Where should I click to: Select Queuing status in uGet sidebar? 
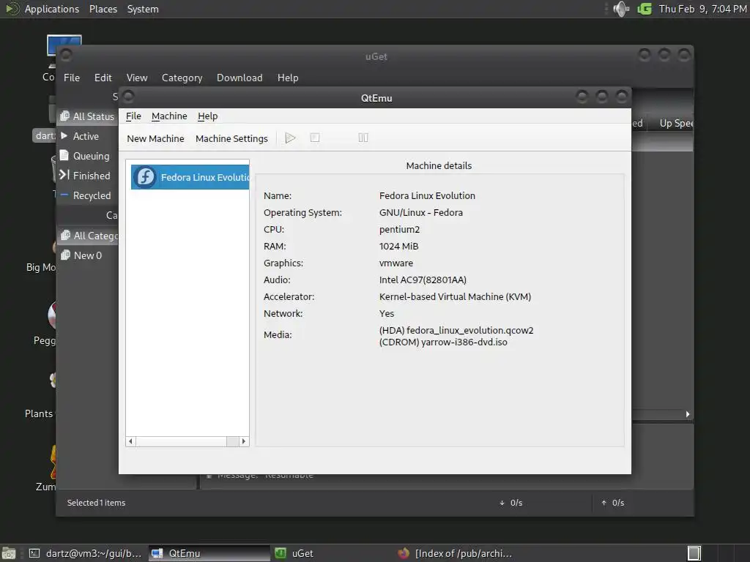point(88,156)
